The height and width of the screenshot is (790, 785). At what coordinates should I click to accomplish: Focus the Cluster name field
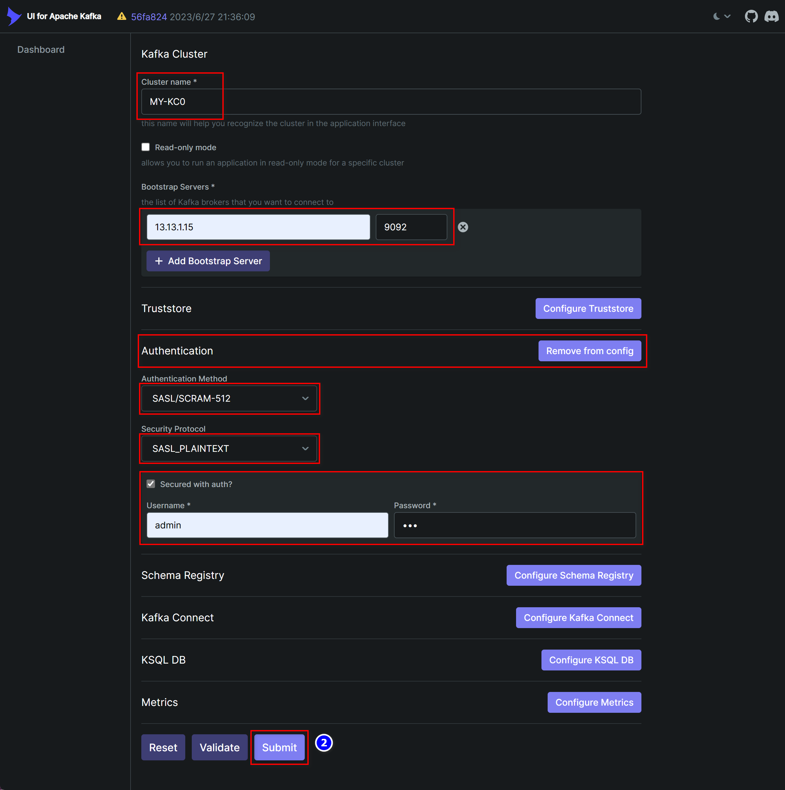(391, 102)
